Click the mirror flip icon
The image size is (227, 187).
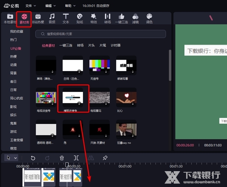tap(91, 158)
